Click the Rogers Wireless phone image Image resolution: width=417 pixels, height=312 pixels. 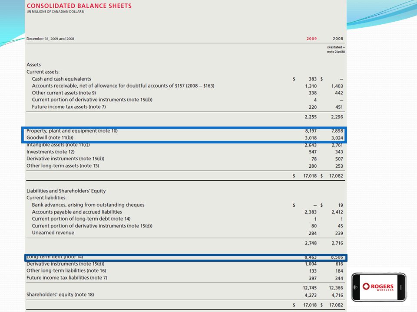[x=379, y=287]
